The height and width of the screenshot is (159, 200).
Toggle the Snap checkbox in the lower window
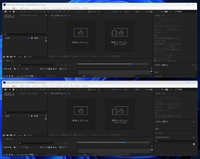(x=89, y=90)
